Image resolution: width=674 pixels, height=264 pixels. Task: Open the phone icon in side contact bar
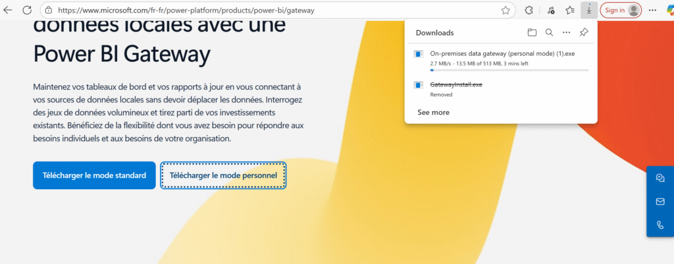click(x=660, y=225)
